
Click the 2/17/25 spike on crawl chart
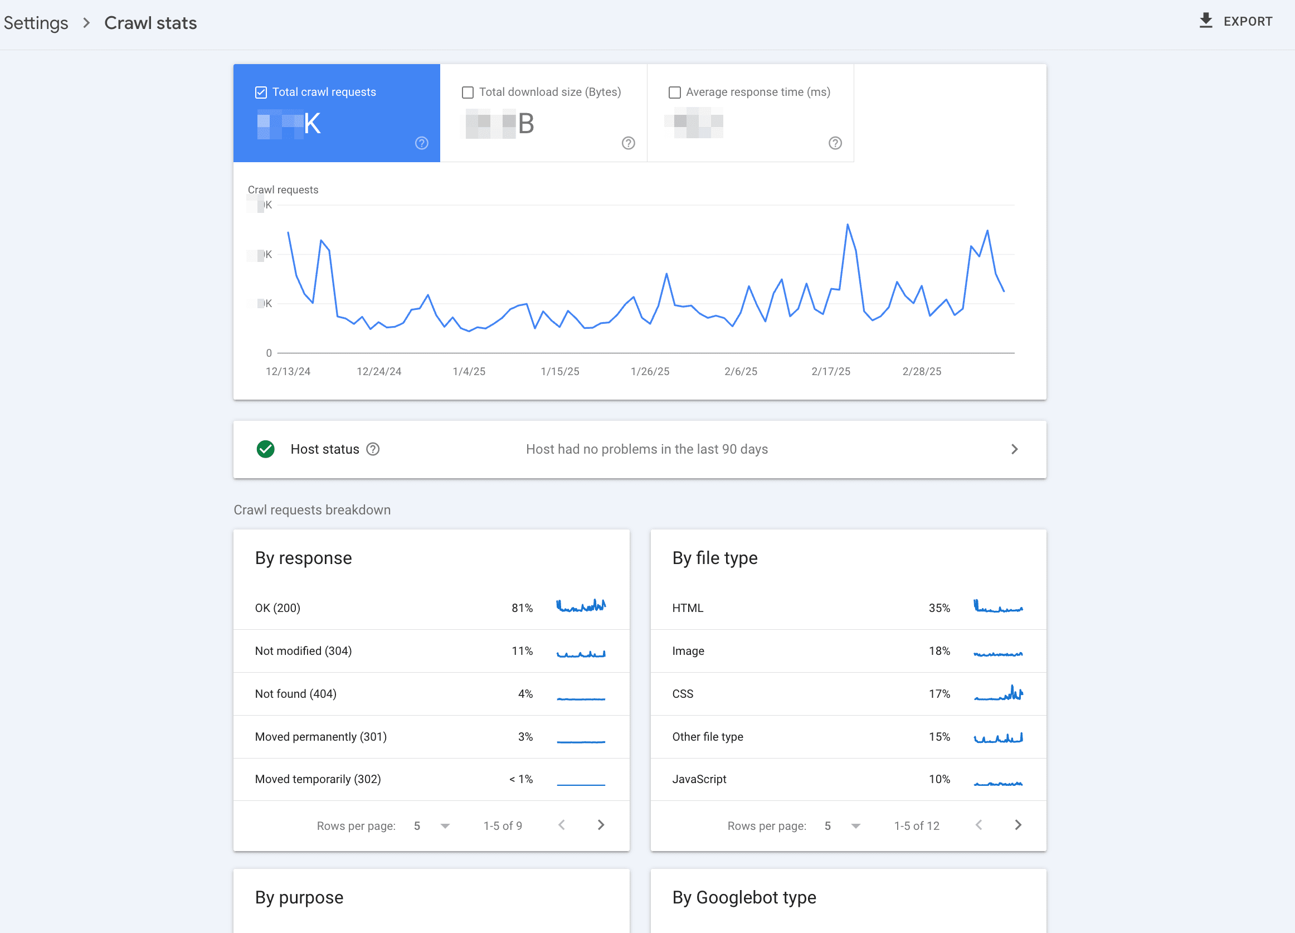[848, 226]
